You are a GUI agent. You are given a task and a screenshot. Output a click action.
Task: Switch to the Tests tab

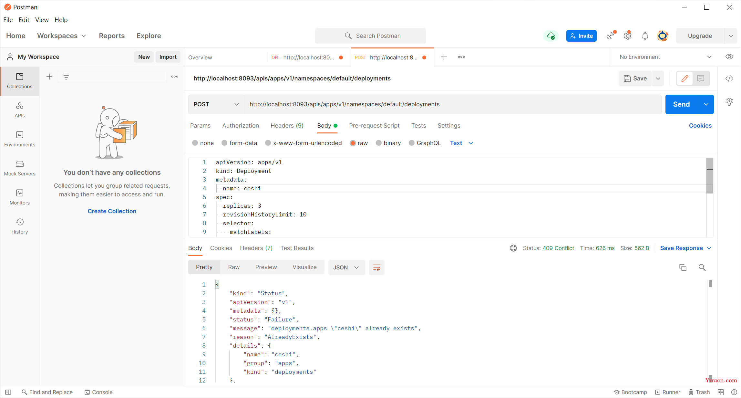(418, 125)
